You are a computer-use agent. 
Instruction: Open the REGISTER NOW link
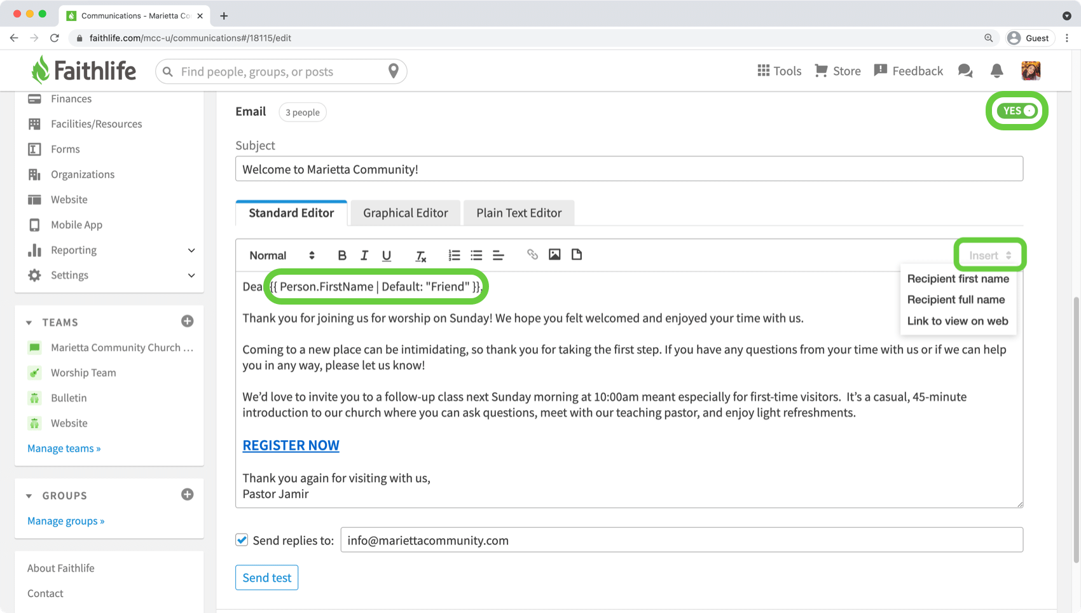point(291,445)
